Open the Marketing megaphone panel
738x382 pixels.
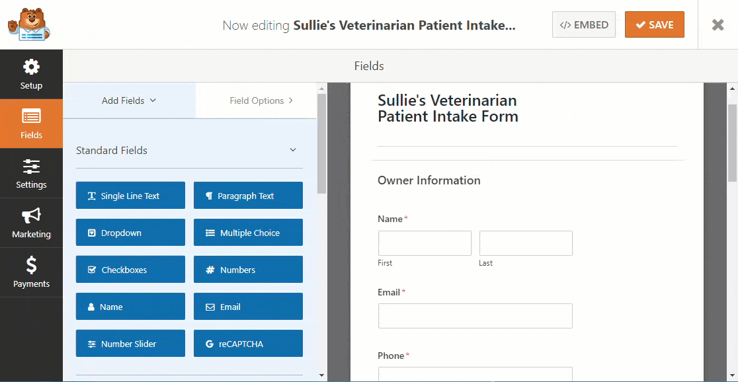31,223
